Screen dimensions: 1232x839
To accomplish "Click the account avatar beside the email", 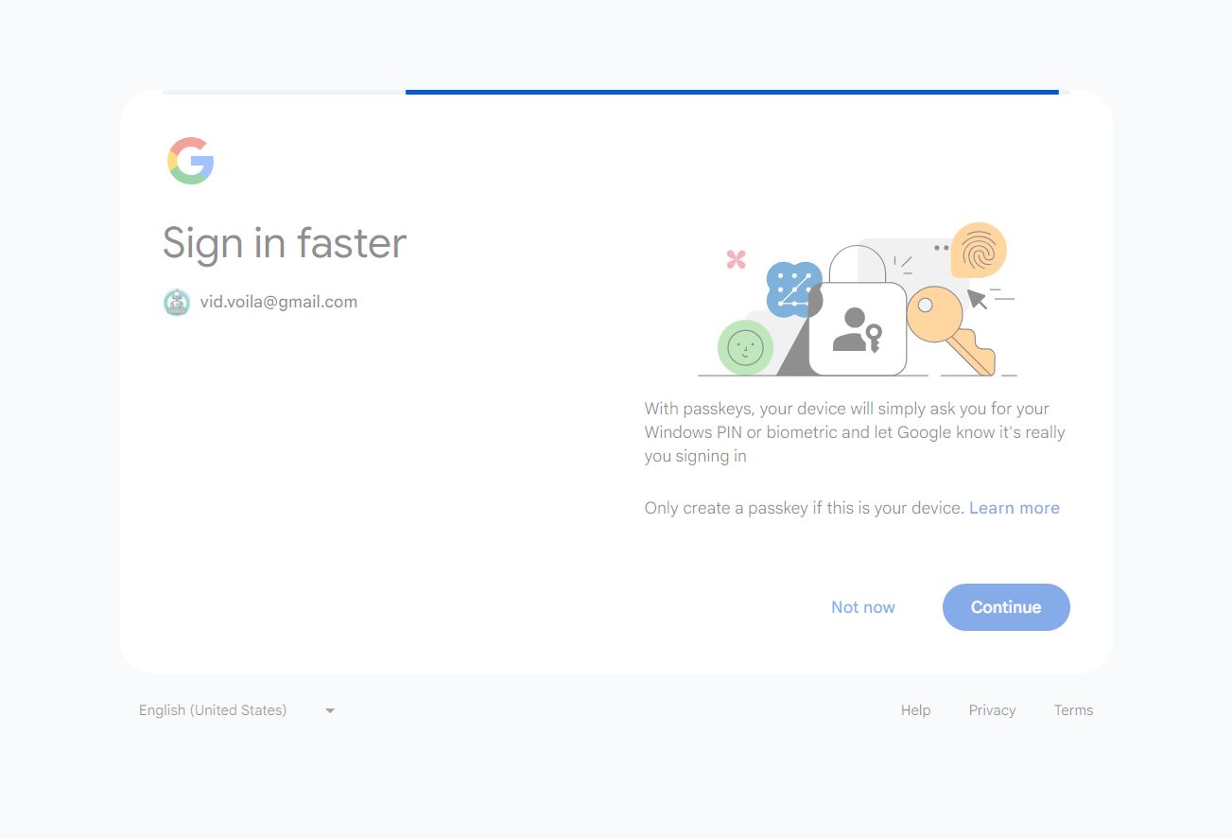I will coord(177,303).
